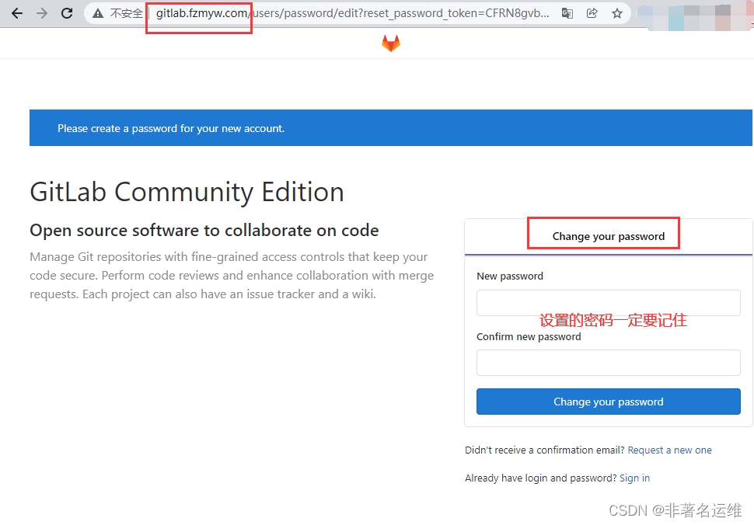Click the share page icon
This screenshot has width=754, height=525.
coord(592,13)
